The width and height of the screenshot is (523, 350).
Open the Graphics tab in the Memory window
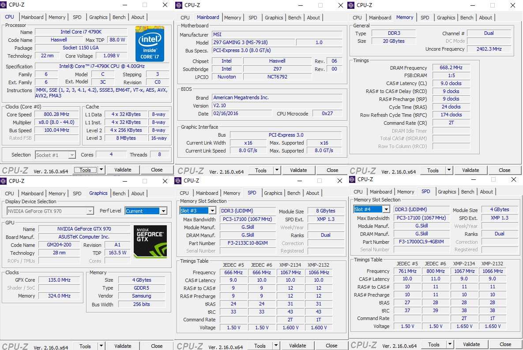(x=446, y=18)
